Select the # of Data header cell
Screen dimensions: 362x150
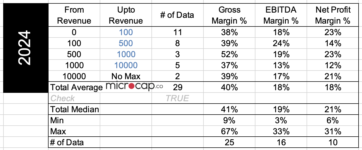click(177, 15)
